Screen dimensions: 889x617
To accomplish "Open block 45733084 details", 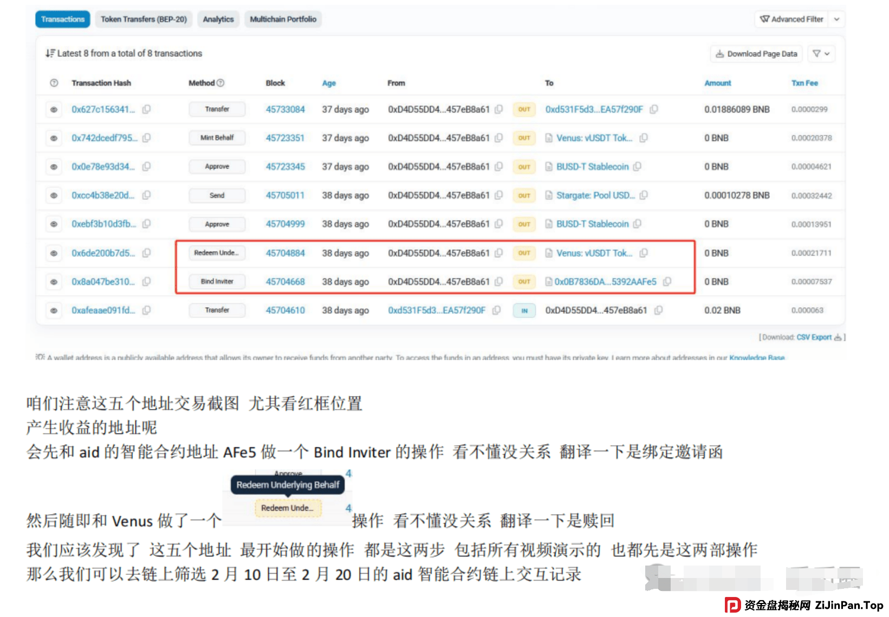I will (285, 109).
